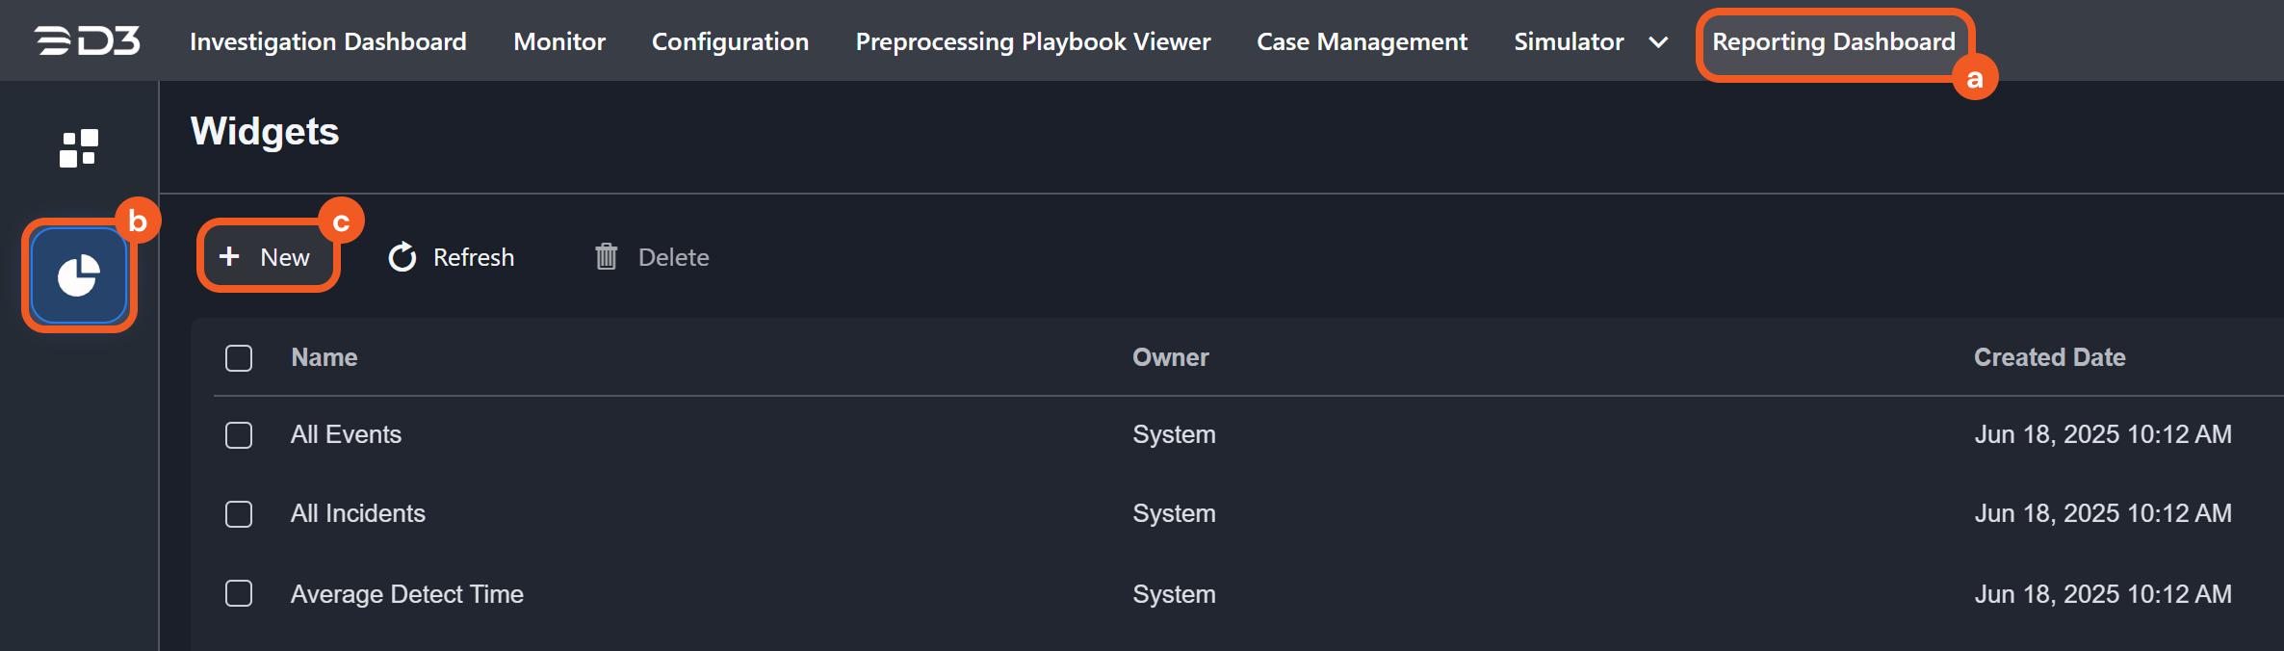The image size is (2284, 651).
Task: Switch to Preprocessing Playbook Viewer
Action: click(1032, 41)
